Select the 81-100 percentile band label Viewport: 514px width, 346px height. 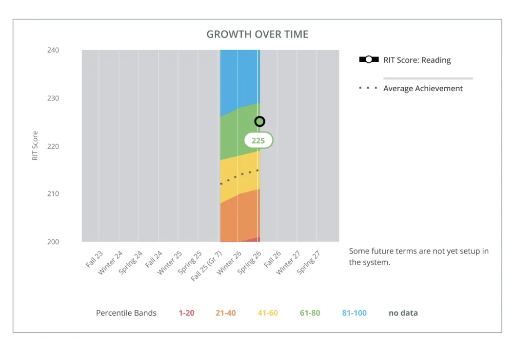pyautogui.click(x=355, y=313)
